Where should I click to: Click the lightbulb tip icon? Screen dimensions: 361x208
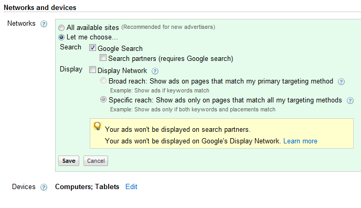(98, 126)
